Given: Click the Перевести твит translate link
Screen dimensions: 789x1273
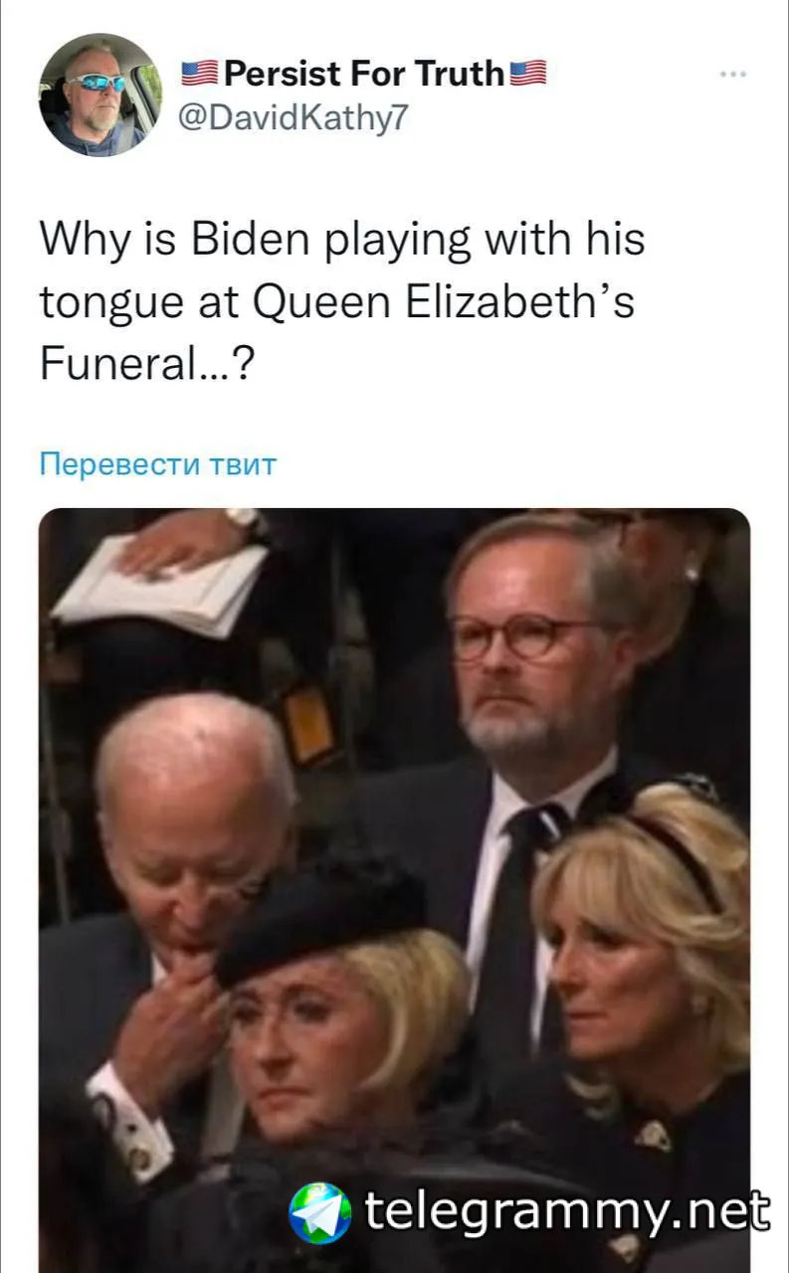Looking at the screenshot, I should [x=157, y=463].
